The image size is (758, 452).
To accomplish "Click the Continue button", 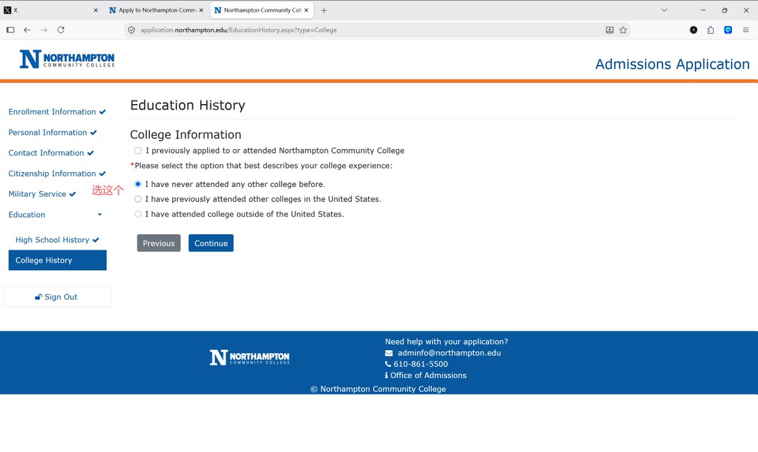I will (211, 243).
